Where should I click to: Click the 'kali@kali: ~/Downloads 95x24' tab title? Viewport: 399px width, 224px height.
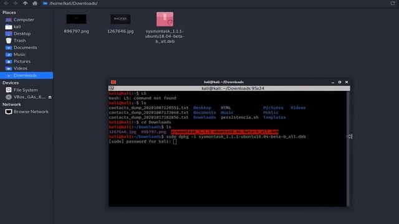pos(233,88)
